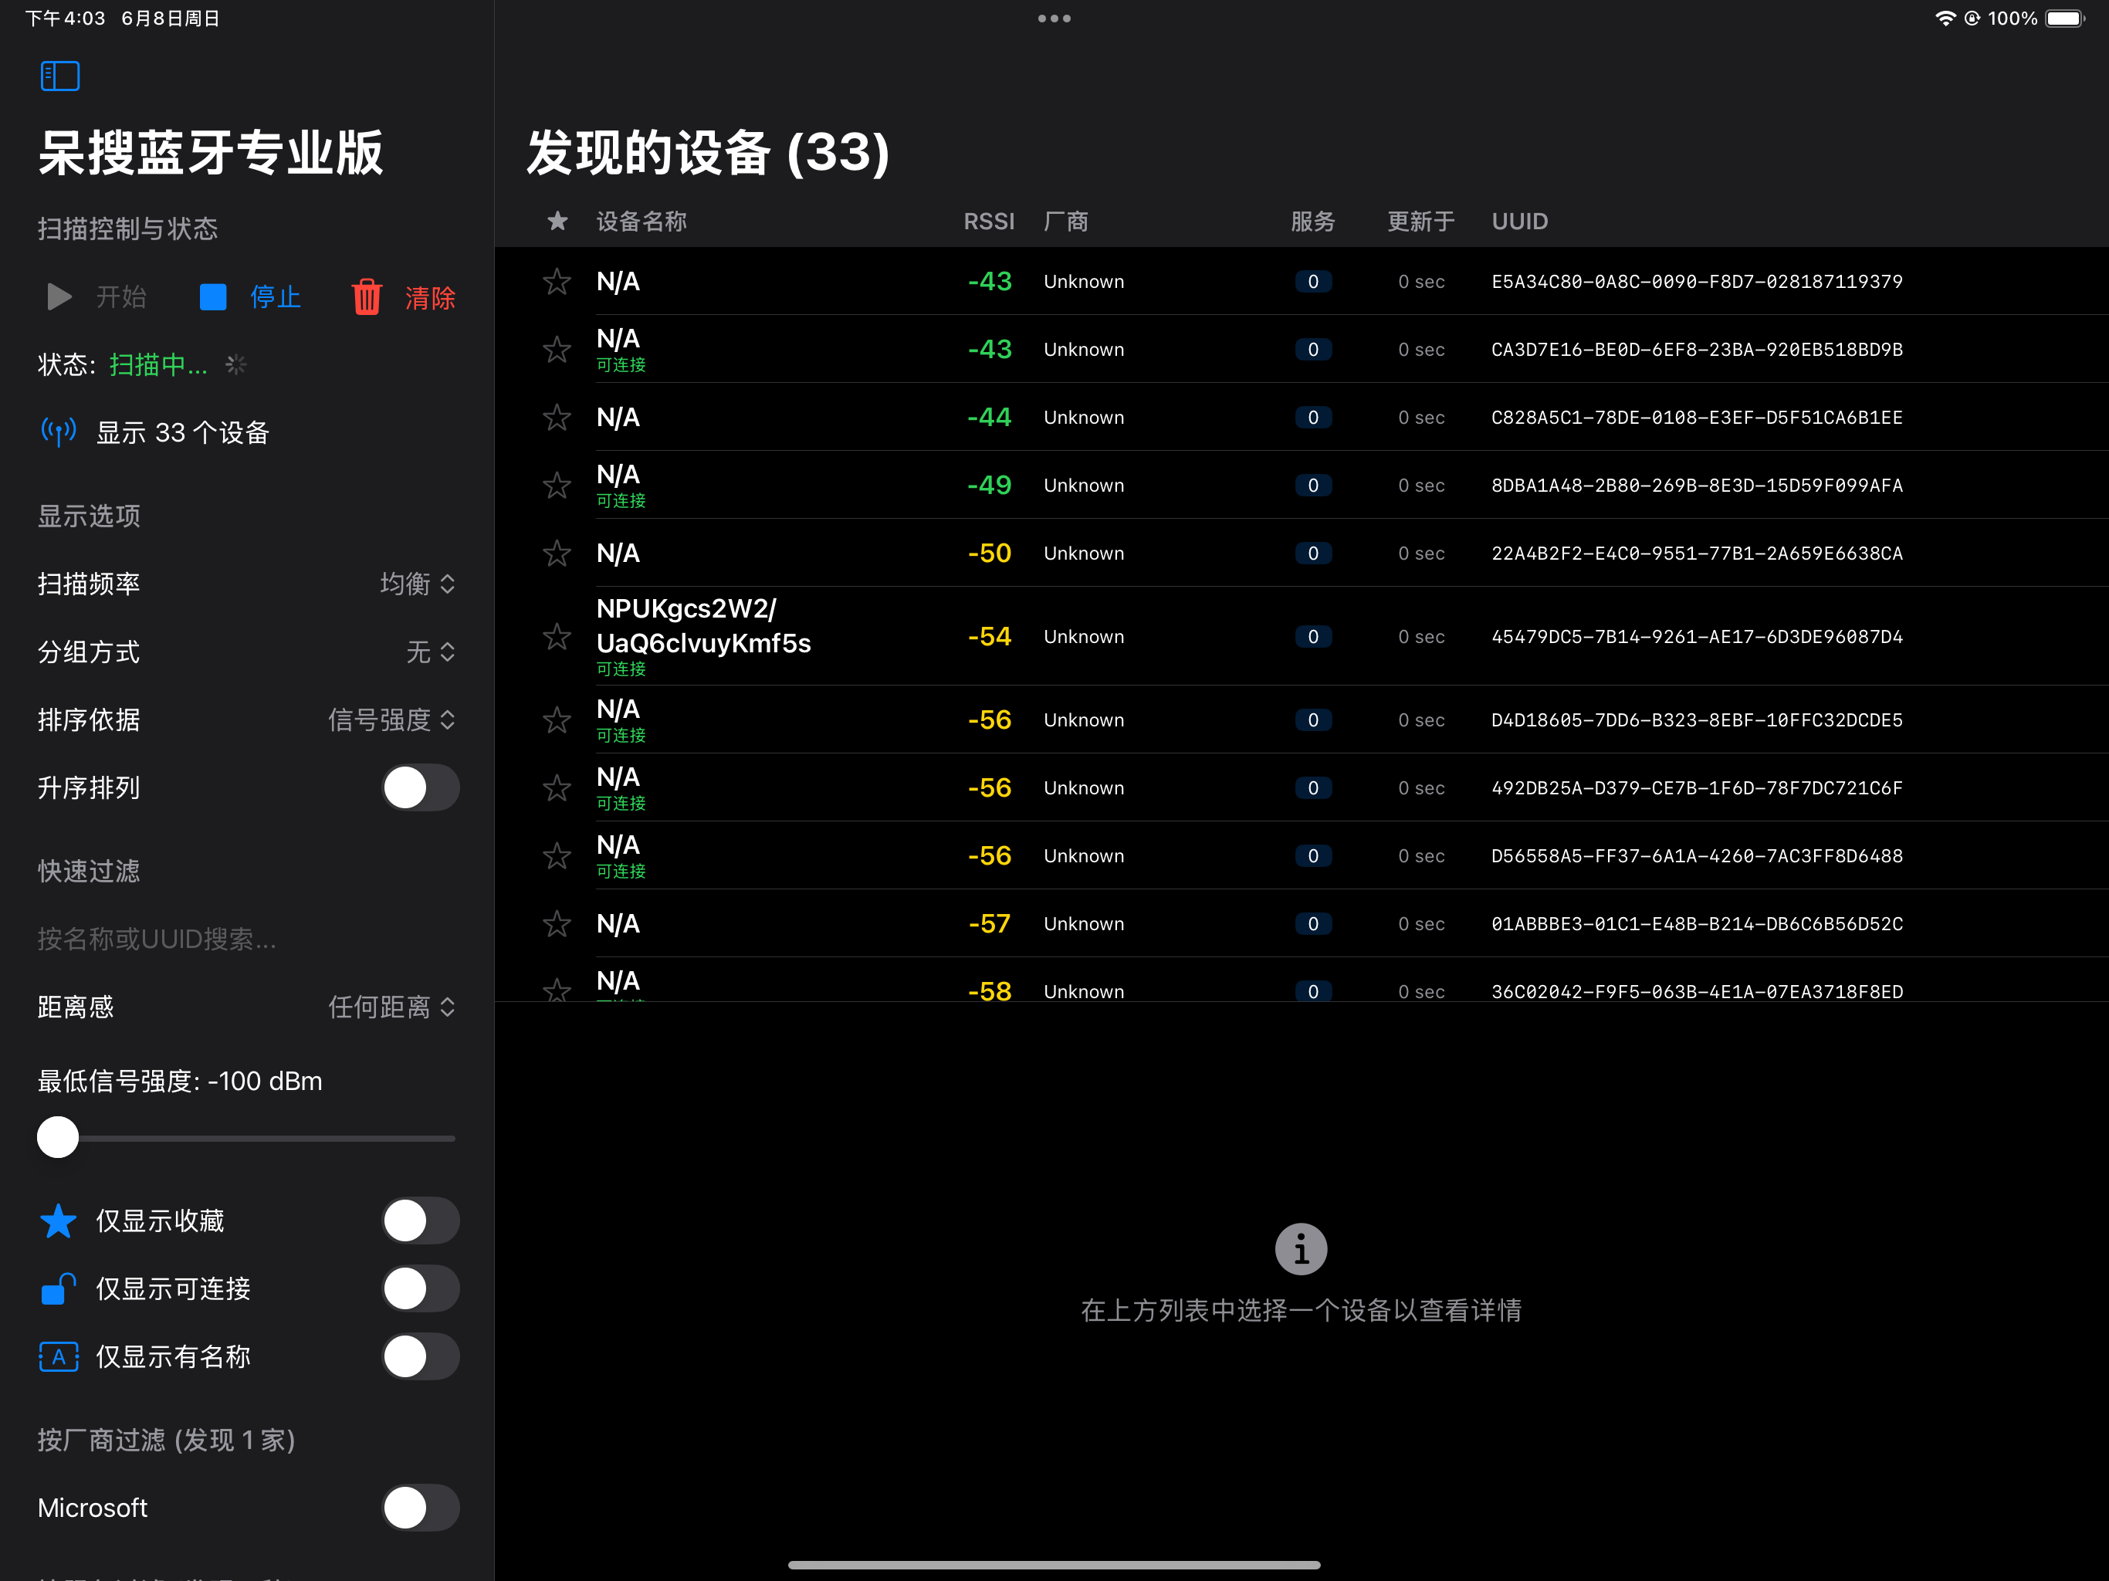
Task: Toggle the sidebar panel icon
Action: click(60, 76)
